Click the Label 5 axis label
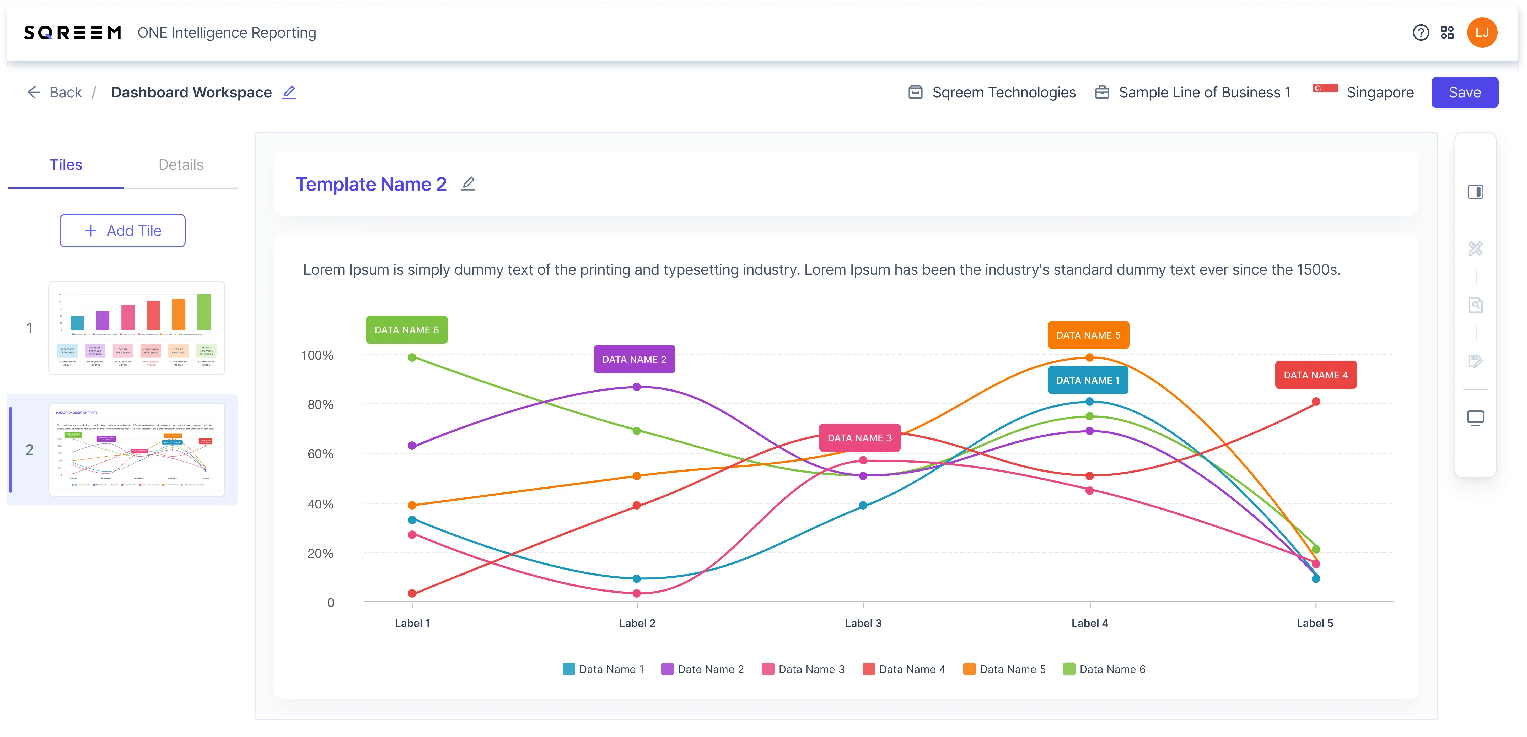The width and height of the screenshot is (1527, 737). coord(1315,623)
